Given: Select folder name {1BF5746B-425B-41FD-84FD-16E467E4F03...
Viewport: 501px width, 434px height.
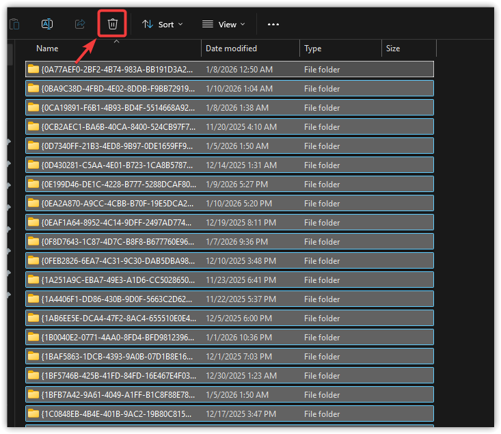Looking at the screenshot, I should click(x=118, y=375).
